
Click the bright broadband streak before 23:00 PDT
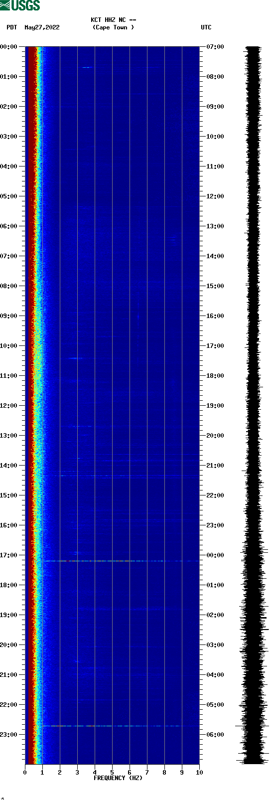[121, 726]
